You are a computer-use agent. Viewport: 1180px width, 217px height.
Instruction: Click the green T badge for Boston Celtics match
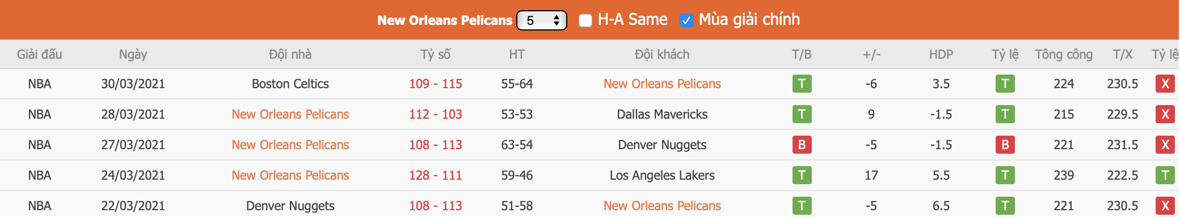(x=802, y=84)
